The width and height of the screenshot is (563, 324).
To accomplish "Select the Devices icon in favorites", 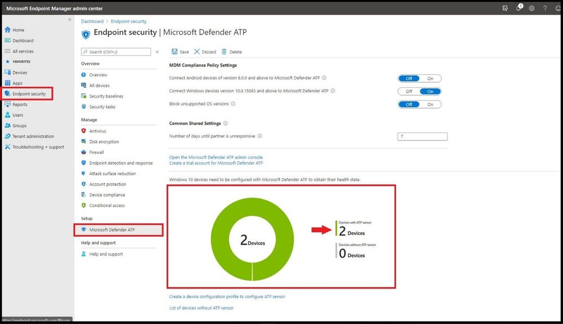I will point(7,73).
